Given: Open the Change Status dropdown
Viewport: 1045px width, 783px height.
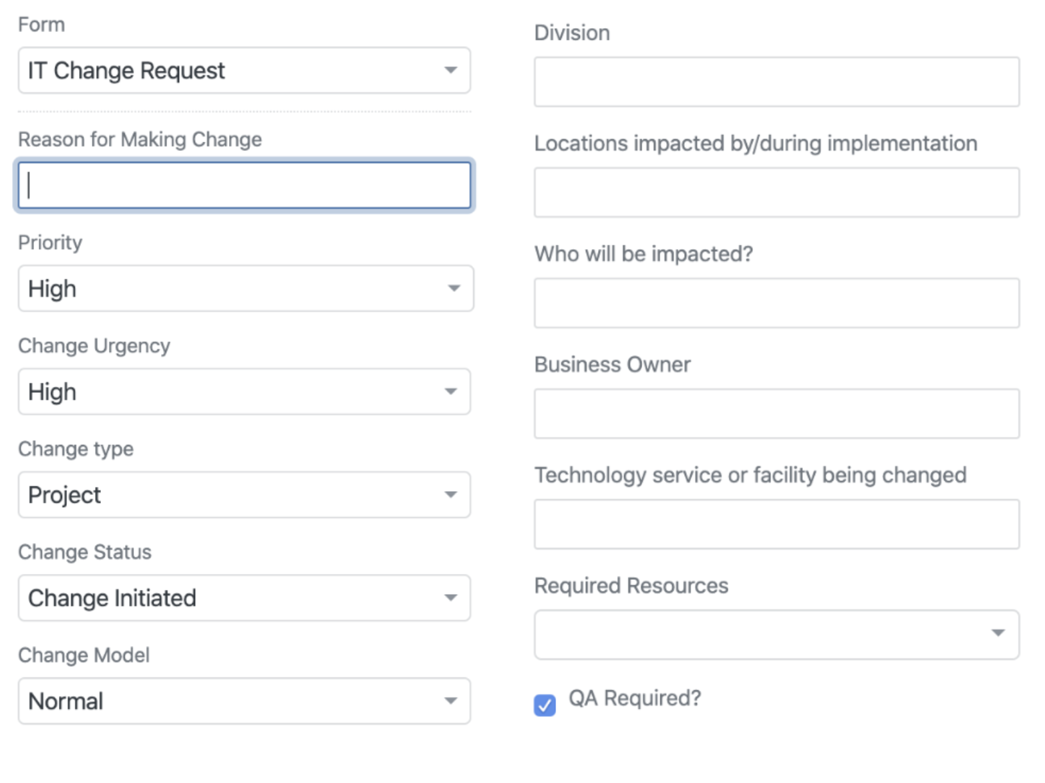Looking at the screenshot, I should [x=244, y=598].
